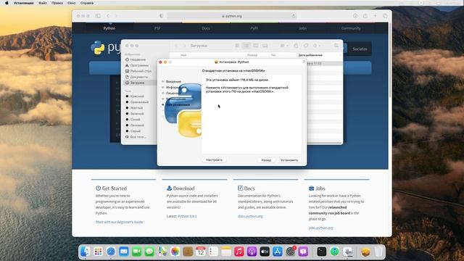Open the docs.python.org link
Screen dimensions: 464x261
tap(250, 216)
